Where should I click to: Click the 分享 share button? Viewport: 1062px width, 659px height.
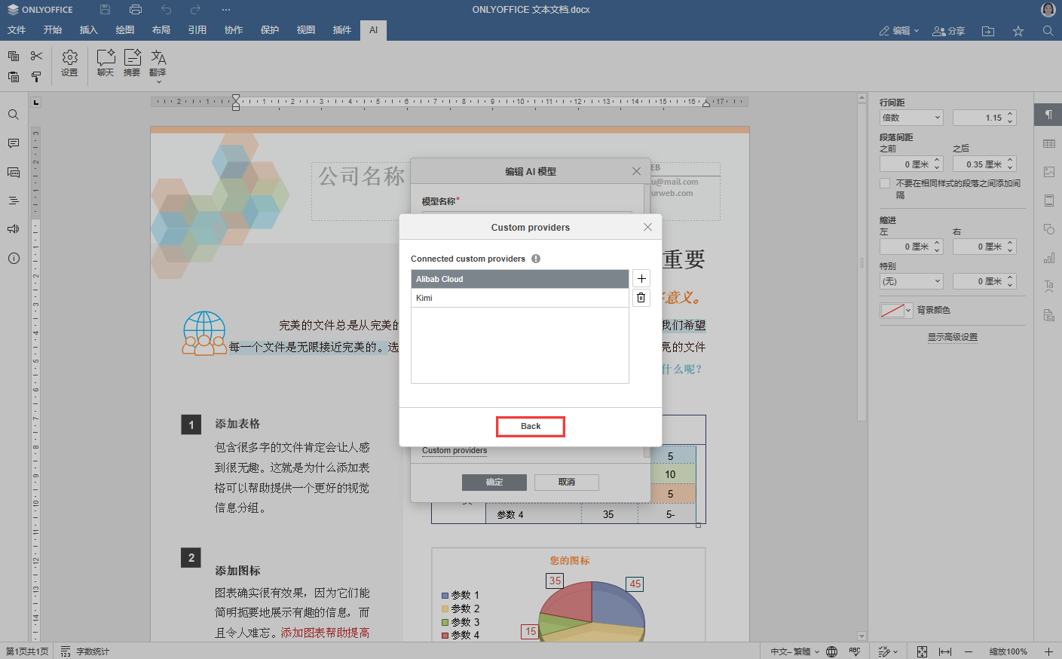coord(949,31)
